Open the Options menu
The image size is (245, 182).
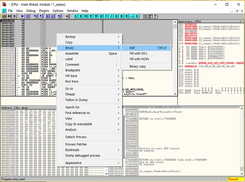tap(58, 11)
